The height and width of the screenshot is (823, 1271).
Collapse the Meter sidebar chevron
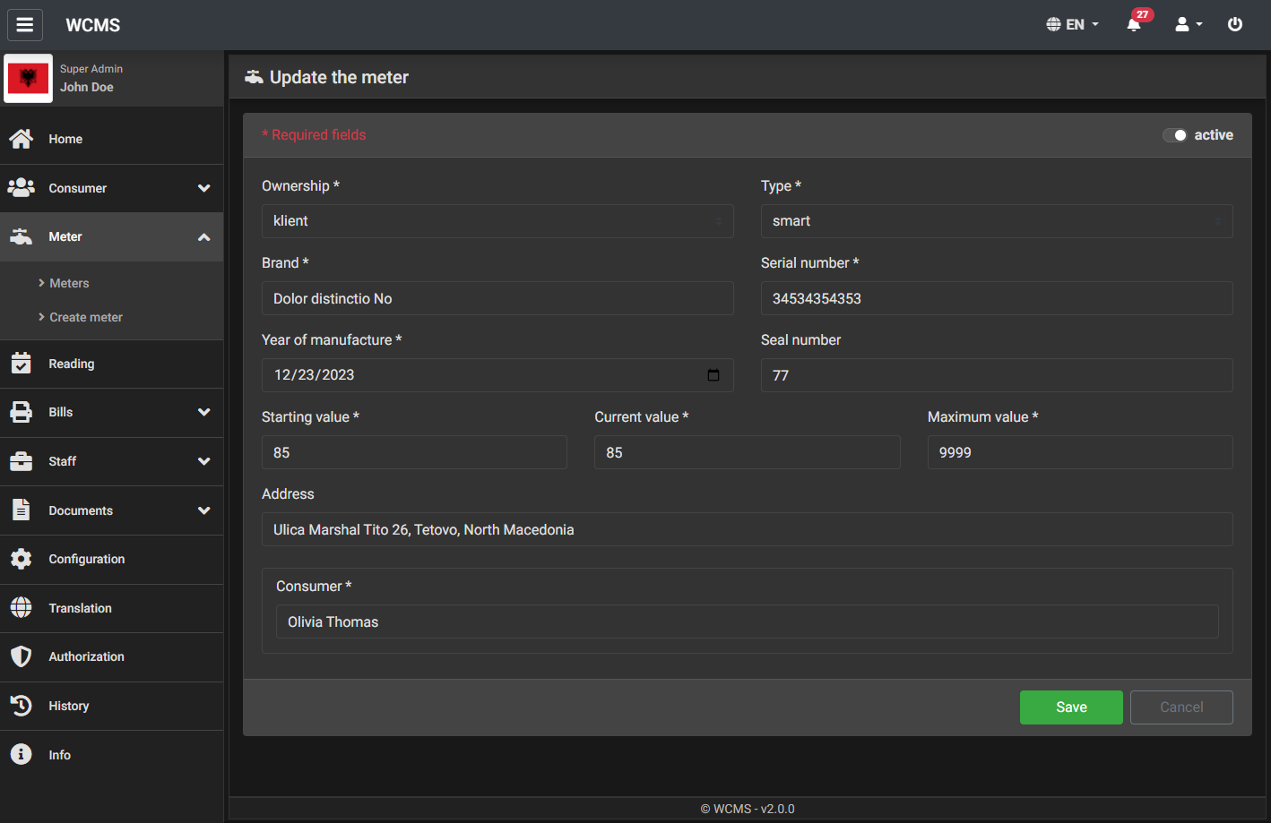click(x=204, y=237)
